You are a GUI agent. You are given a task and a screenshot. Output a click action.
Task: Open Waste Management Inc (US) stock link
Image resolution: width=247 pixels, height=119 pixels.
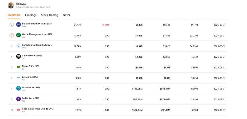[x=37, y=34]
